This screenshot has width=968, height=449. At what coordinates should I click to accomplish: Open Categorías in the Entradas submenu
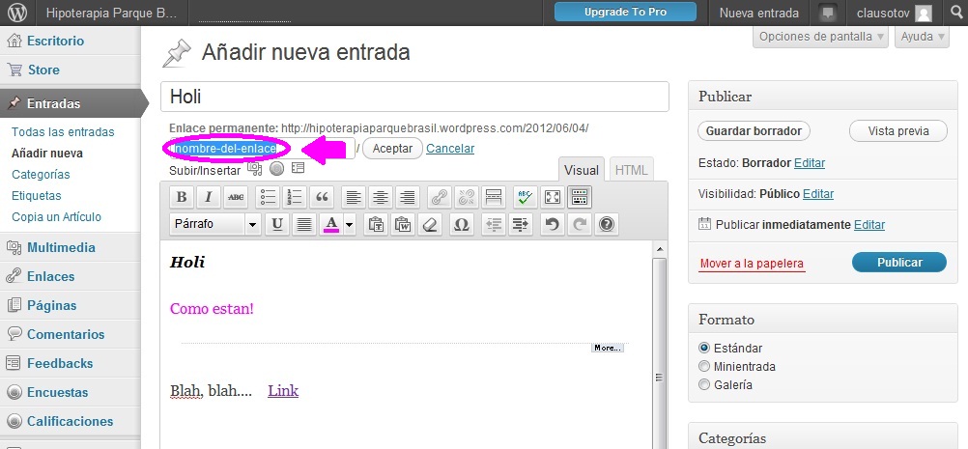tap(41, 175)
